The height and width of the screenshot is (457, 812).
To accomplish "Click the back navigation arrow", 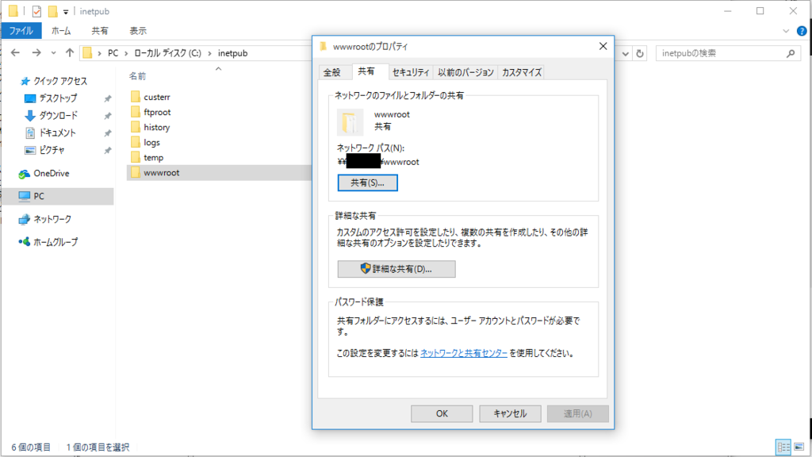I will pos(16,52).
